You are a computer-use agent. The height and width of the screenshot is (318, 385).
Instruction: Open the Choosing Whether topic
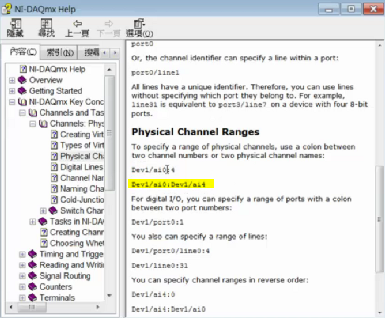tap(77, 243)
